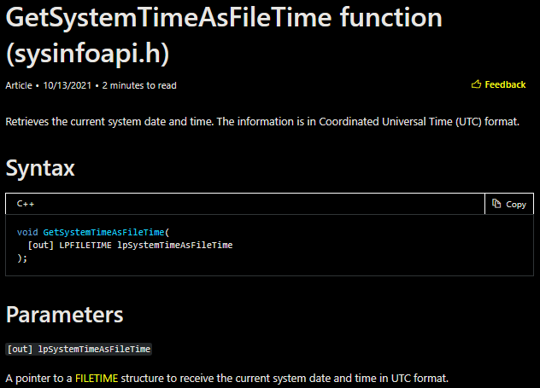The width and height of the screenshot is (540, 388).
Task: Click GetSystemTimeAsFileTime name inside the code block
Action: click(104, 232)
